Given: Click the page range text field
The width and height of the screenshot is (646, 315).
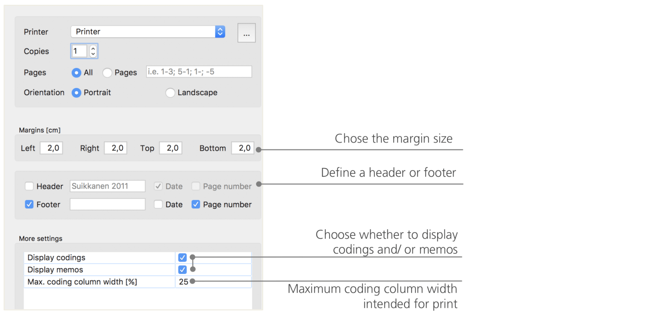Looking at the screenshot, I should (x=199, y=72).
